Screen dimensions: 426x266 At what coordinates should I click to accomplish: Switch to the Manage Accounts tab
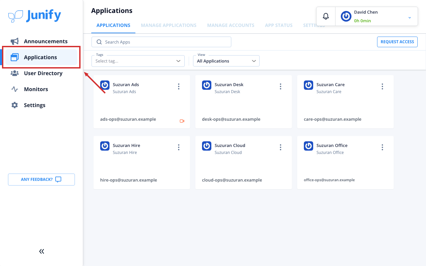click(231, 25)
